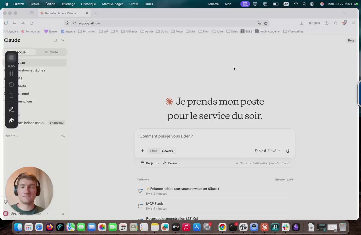Click the Firefox downloads arrow icon

click(x=302, y=23)
